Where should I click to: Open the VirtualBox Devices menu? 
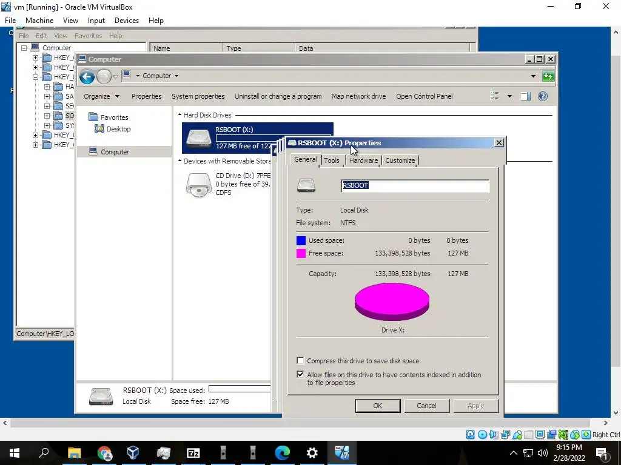(x=127, y=21)
